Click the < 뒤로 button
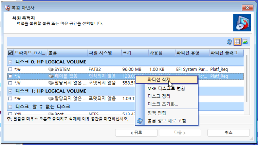Screen dimensions: 258x145 [x=136, y=133]
